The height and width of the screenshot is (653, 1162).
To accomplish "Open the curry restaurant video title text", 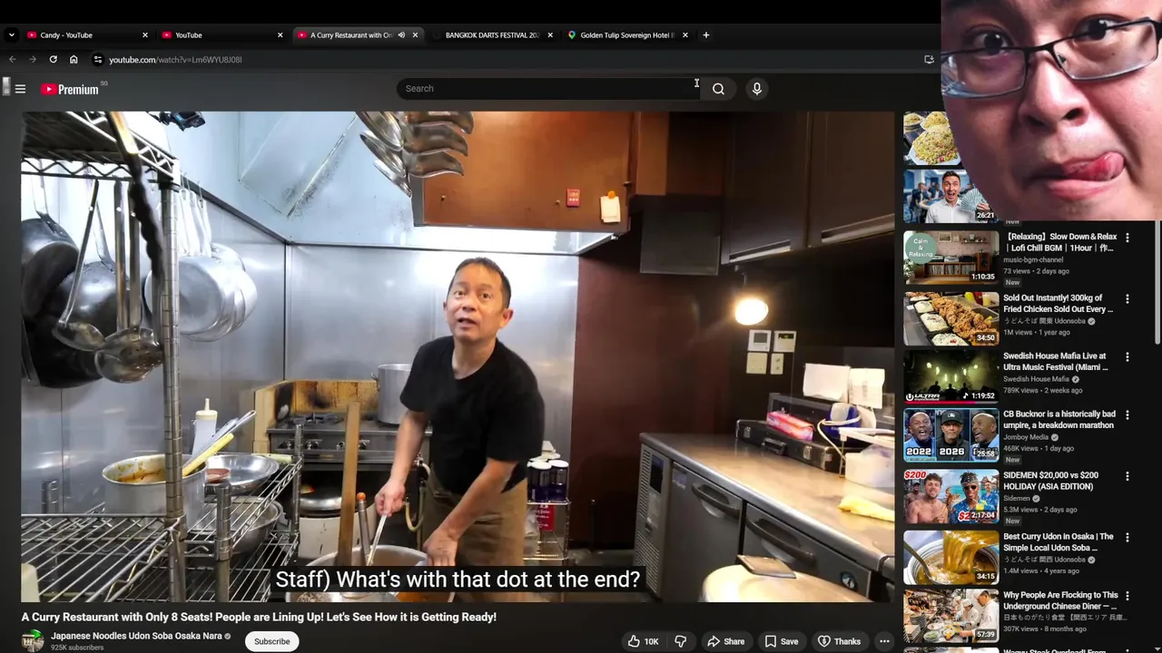I will [x=259, y=617].
